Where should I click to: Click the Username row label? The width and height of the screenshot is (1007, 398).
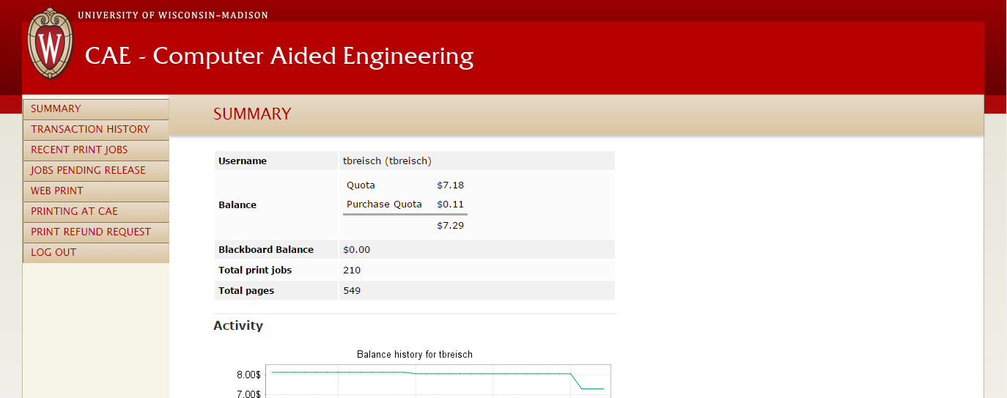tap(243, 161)
